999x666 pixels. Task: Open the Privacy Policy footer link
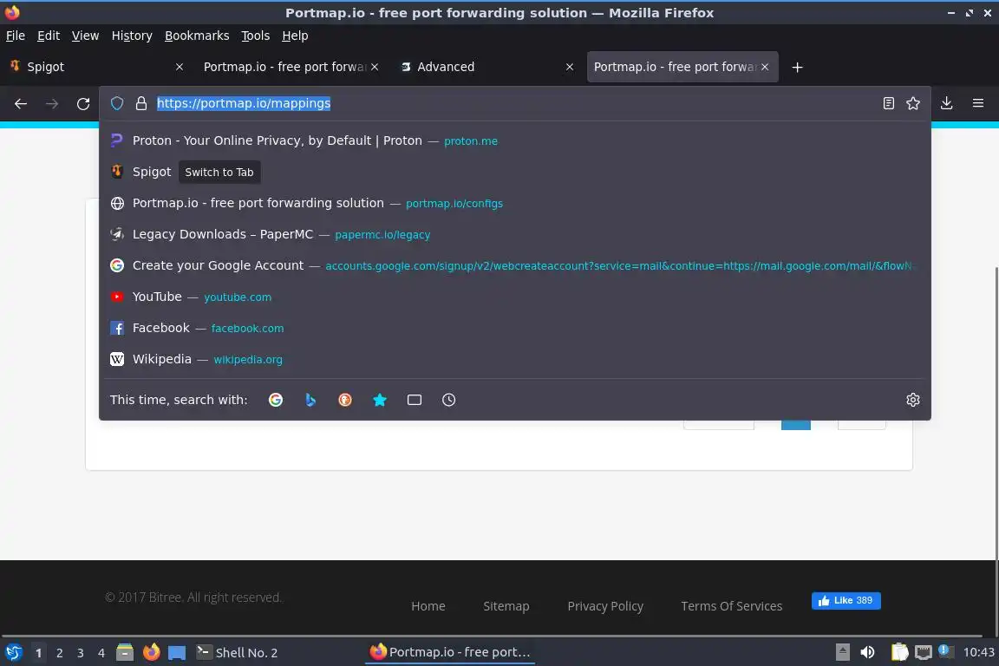point(605,606)
